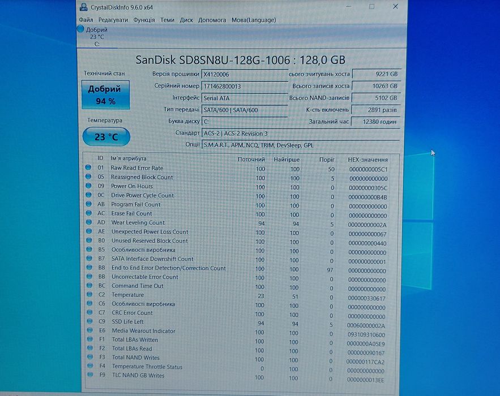Click the ID column header
500x396 pixels.
(100, 158)
